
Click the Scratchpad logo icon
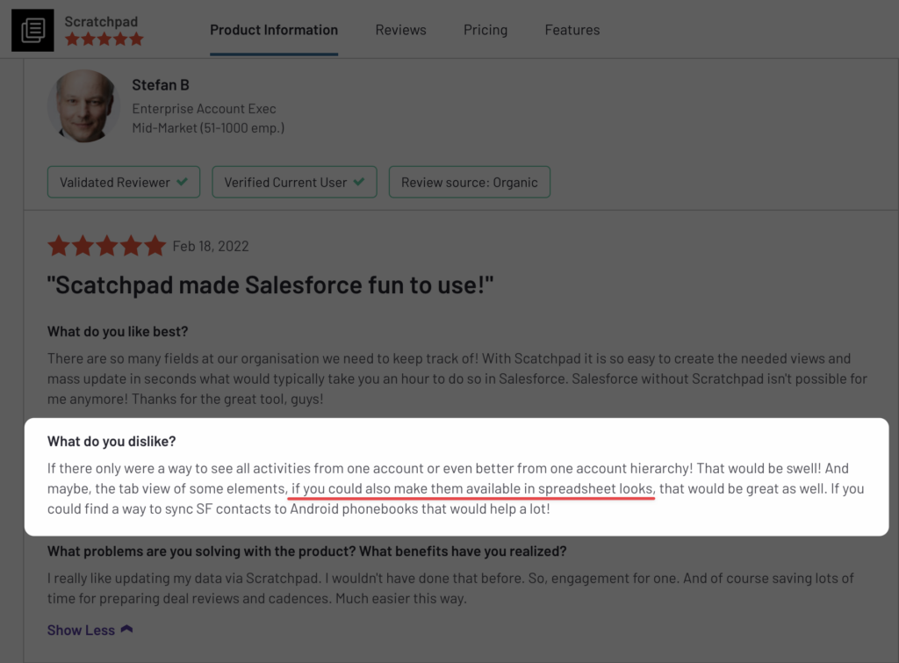32,29
